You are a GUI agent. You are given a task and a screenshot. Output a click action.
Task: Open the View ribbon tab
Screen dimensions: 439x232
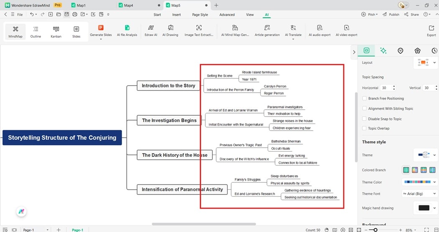click(250, 15)
